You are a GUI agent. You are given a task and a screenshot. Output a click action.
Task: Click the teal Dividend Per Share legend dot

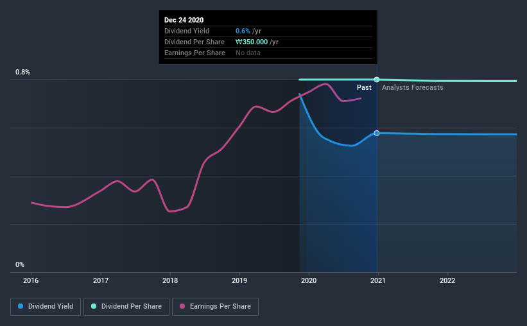94,306
